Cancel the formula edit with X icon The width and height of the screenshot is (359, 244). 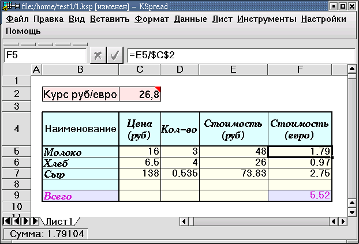pyautogui.click(x=98, y=55)
